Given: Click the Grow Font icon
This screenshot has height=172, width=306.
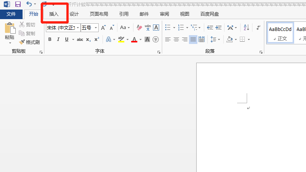Looking at the screenshot, I should [103, 28].
